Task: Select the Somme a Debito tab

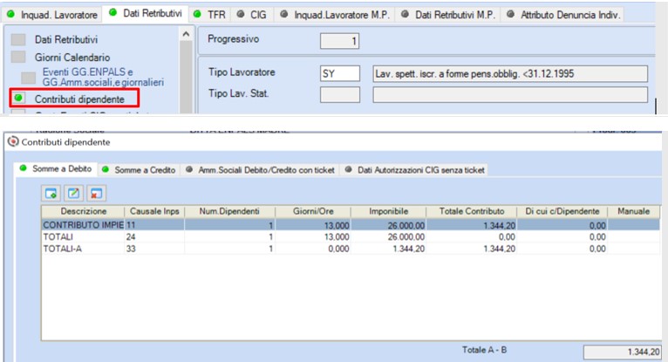Action: pos(56,168)
